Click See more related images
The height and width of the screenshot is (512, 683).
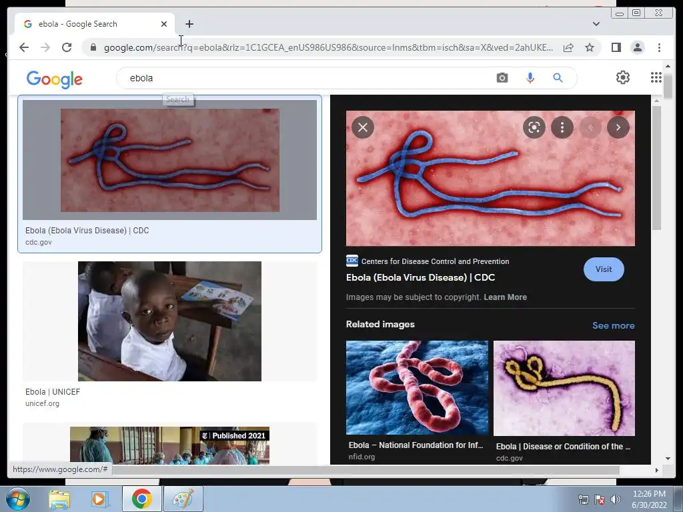614,325
